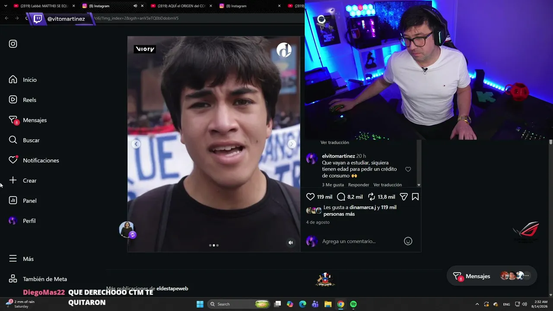Viewport: 553px width, 311px height.
Task: Click the topmost Ver traducción link
Action: [x=335, y=143]
